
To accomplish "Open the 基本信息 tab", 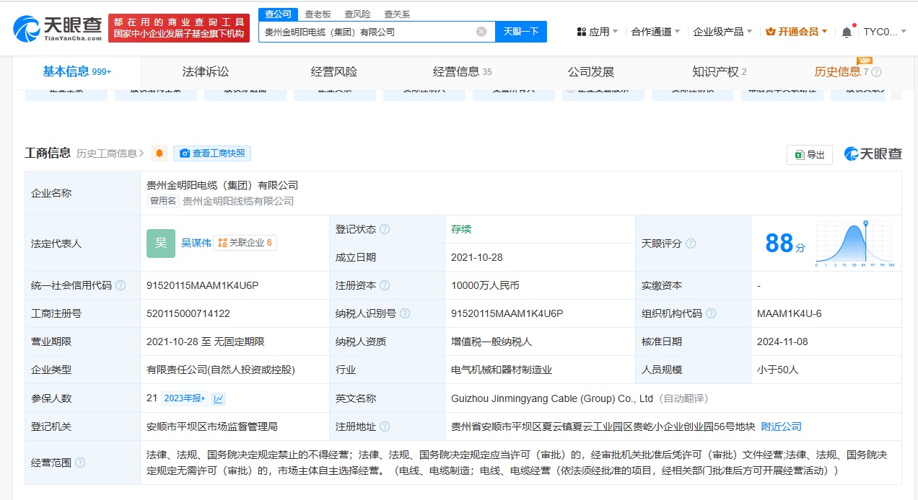I will tap(77, 71).
